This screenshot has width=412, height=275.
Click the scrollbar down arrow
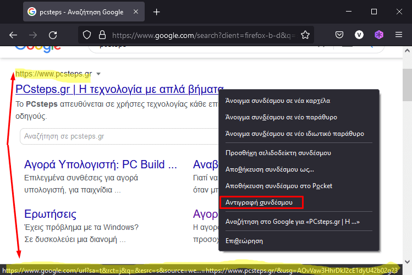[407, 262]
